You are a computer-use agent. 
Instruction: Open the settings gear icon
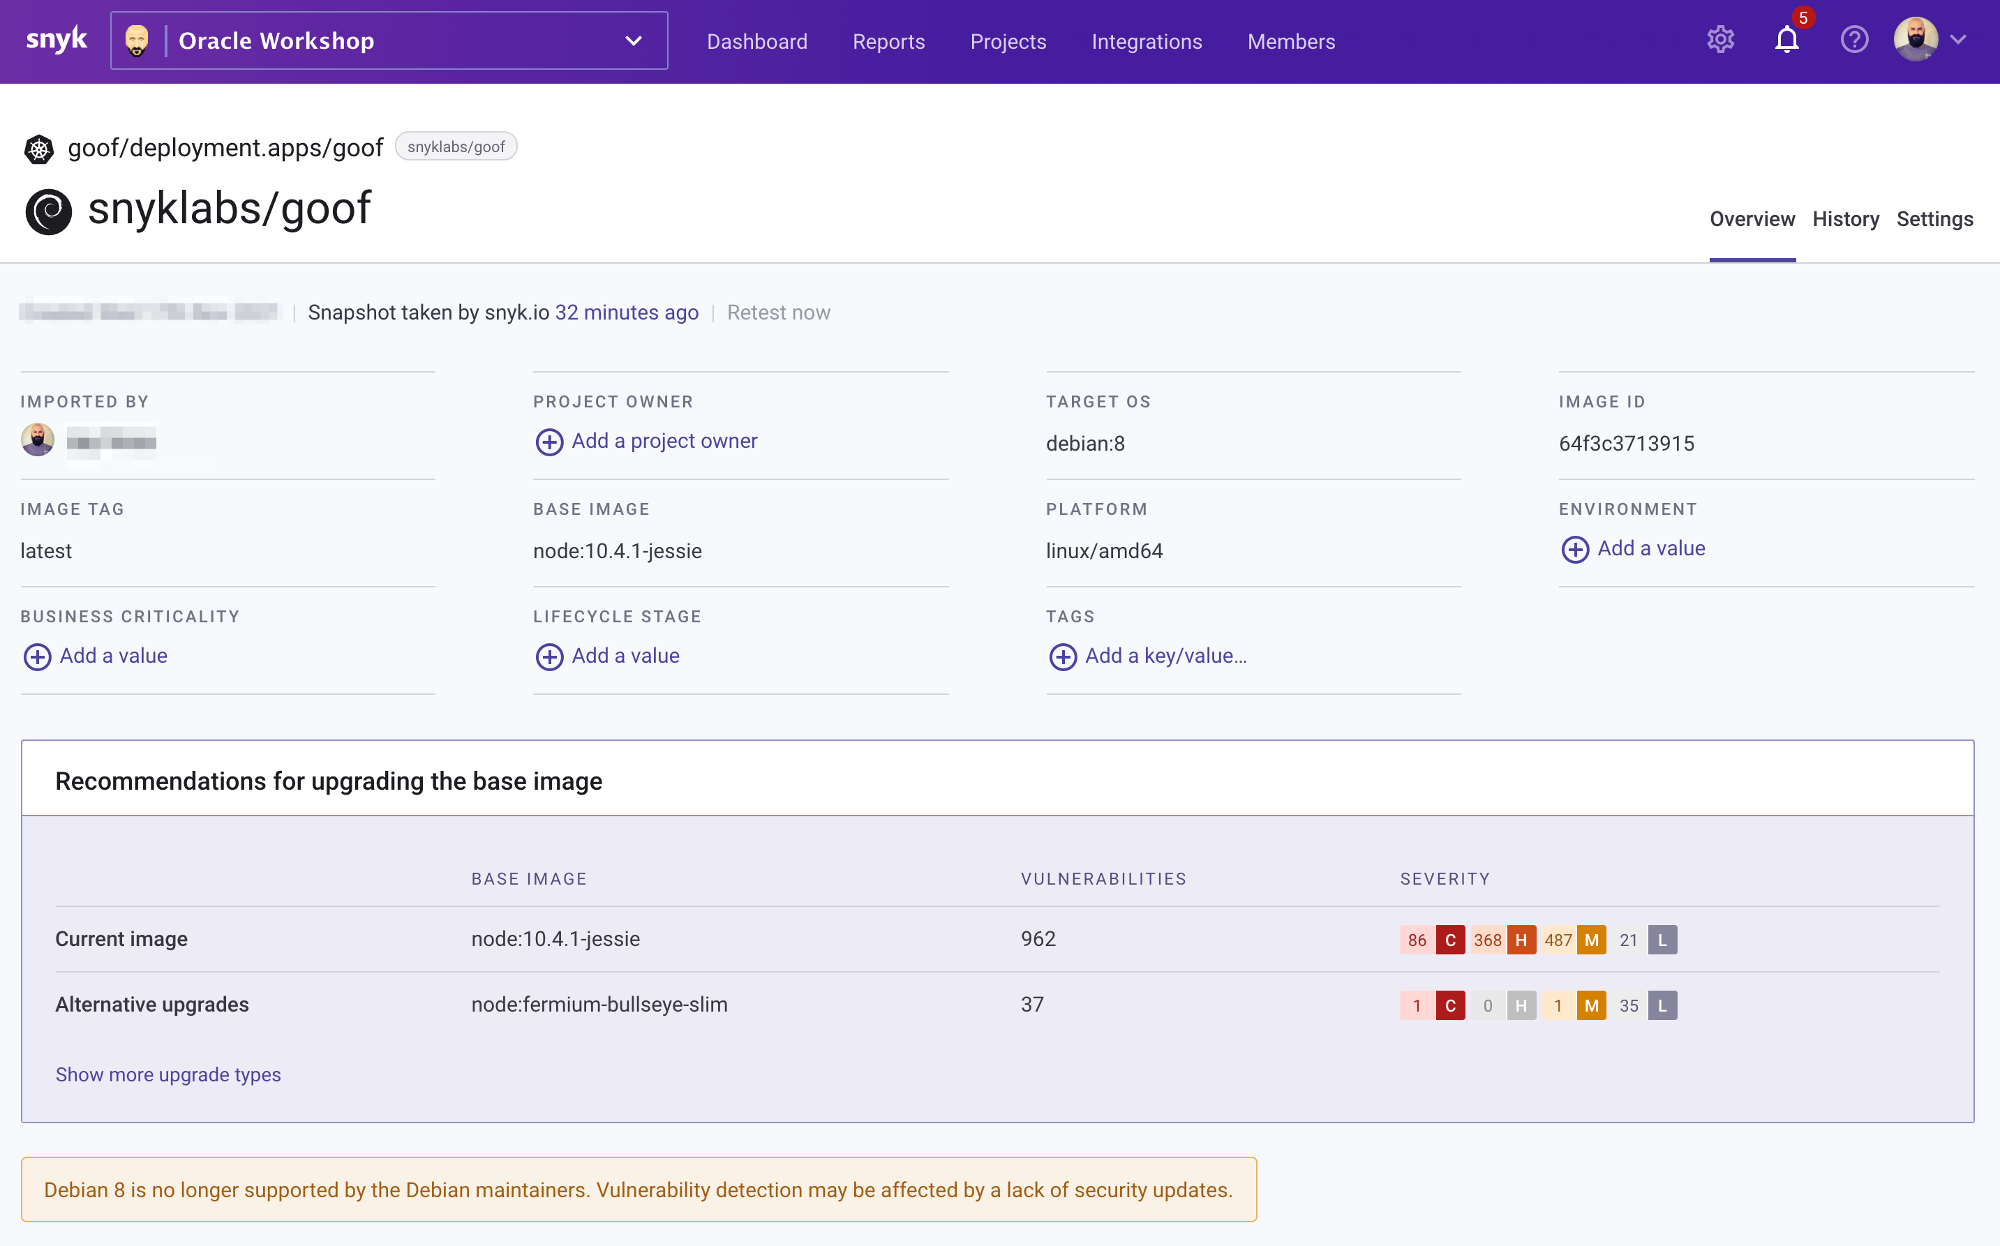[1720, 40]
